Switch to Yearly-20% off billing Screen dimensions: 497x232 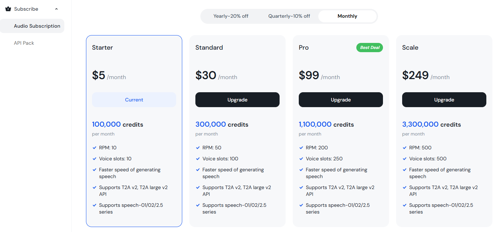point(231,16)
